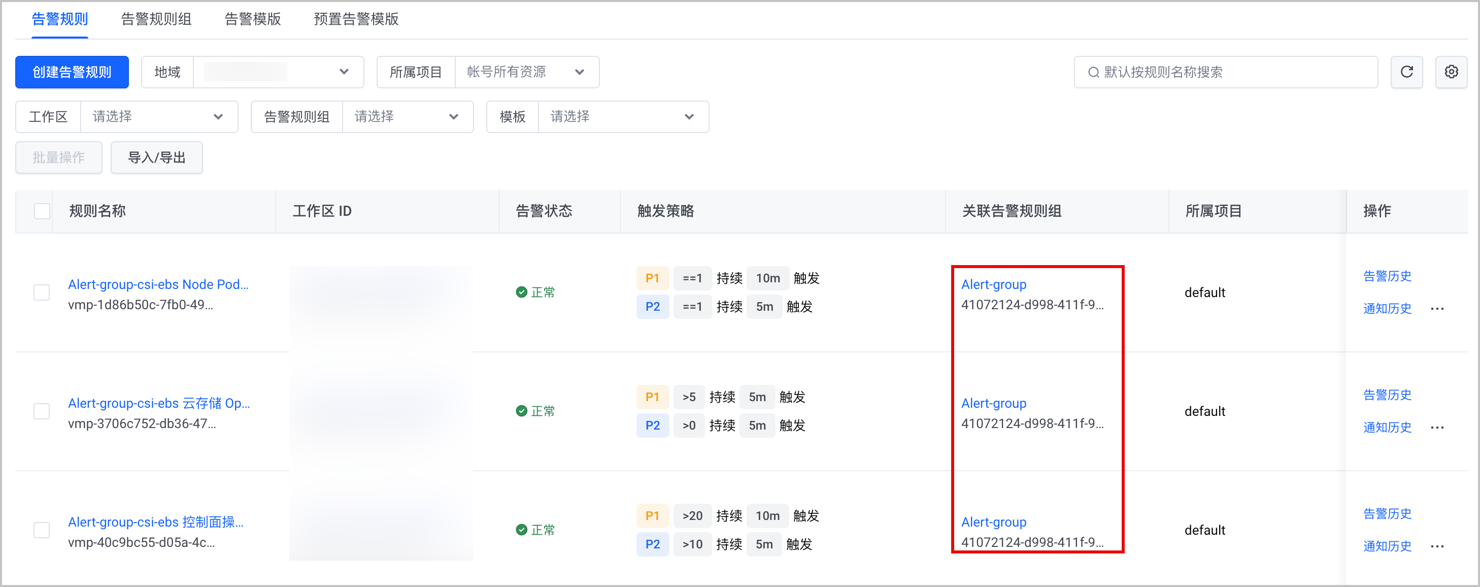Screen dimensions: 1480x587
Task: Click the search magnifier icon
Action: (x=1093, y=73)
